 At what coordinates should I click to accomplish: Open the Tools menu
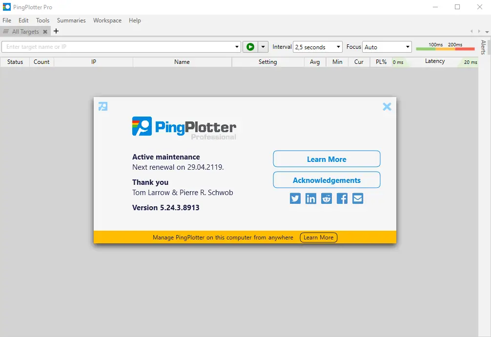pyautogui.click(x=42, y=20)
